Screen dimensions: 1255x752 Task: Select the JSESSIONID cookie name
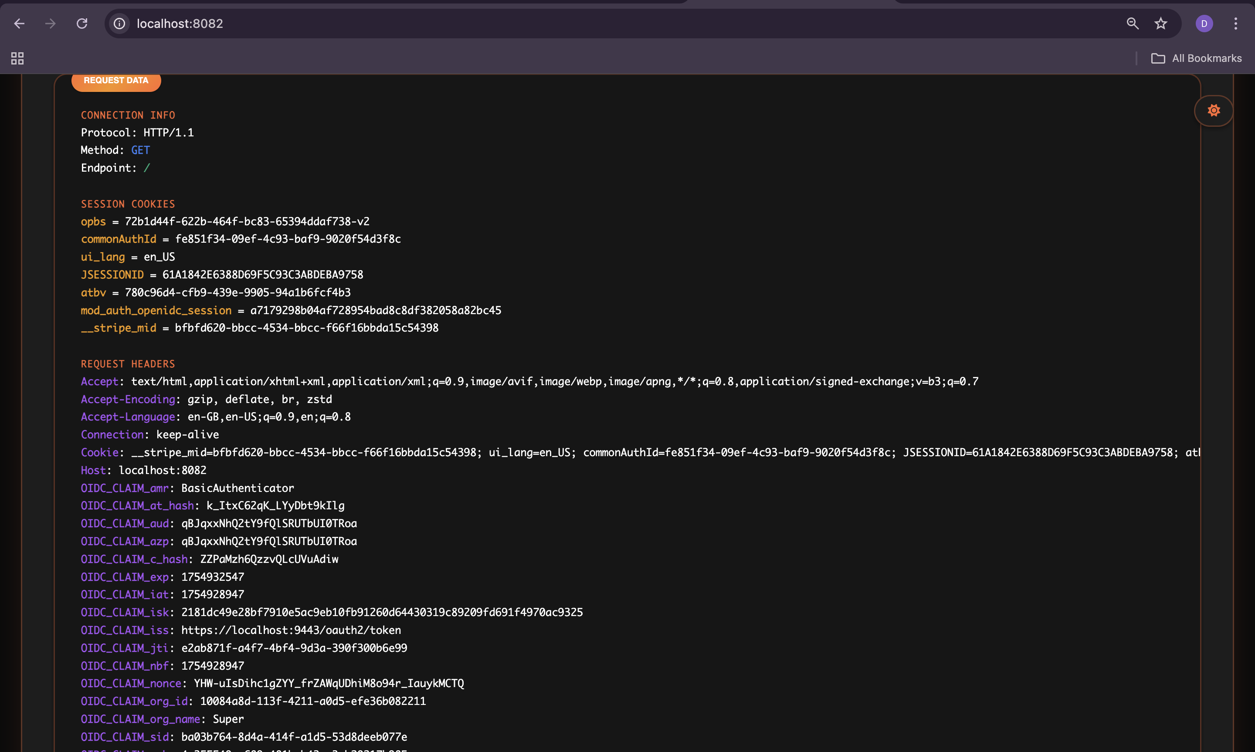coord(112,274)
